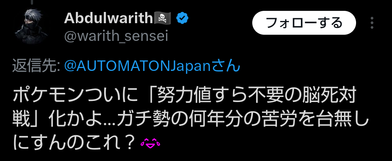
Task: Click the @warith_sensei handle
Action: tap(116, 36)
